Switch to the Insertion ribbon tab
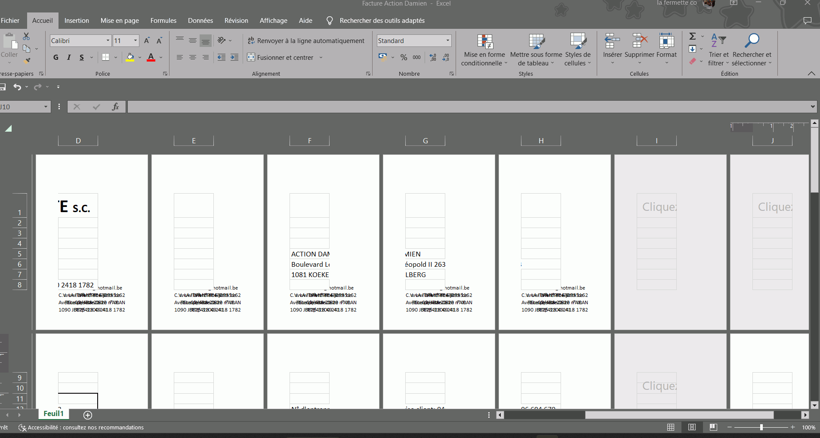 click(x=77, y=21)
